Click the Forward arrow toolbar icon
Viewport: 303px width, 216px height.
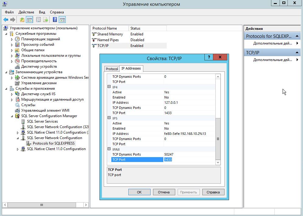click(13, 20)
